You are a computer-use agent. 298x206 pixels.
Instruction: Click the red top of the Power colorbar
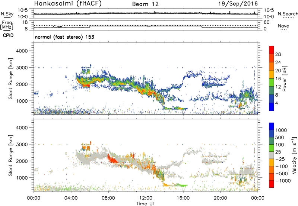coord(272,50)
